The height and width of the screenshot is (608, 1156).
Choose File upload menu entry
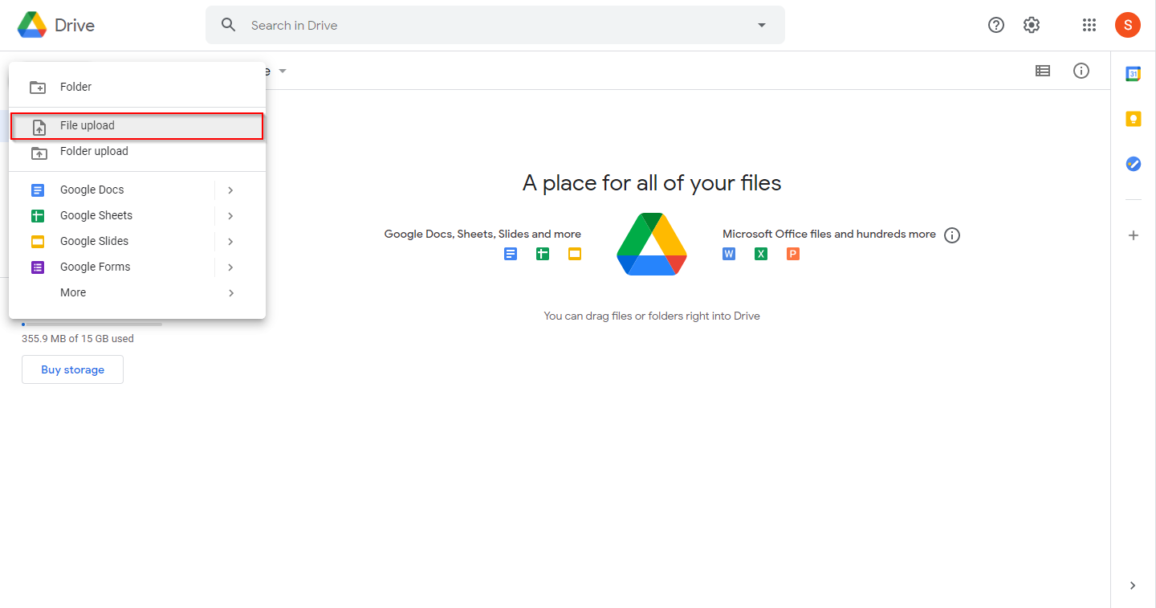pos(137,126)
